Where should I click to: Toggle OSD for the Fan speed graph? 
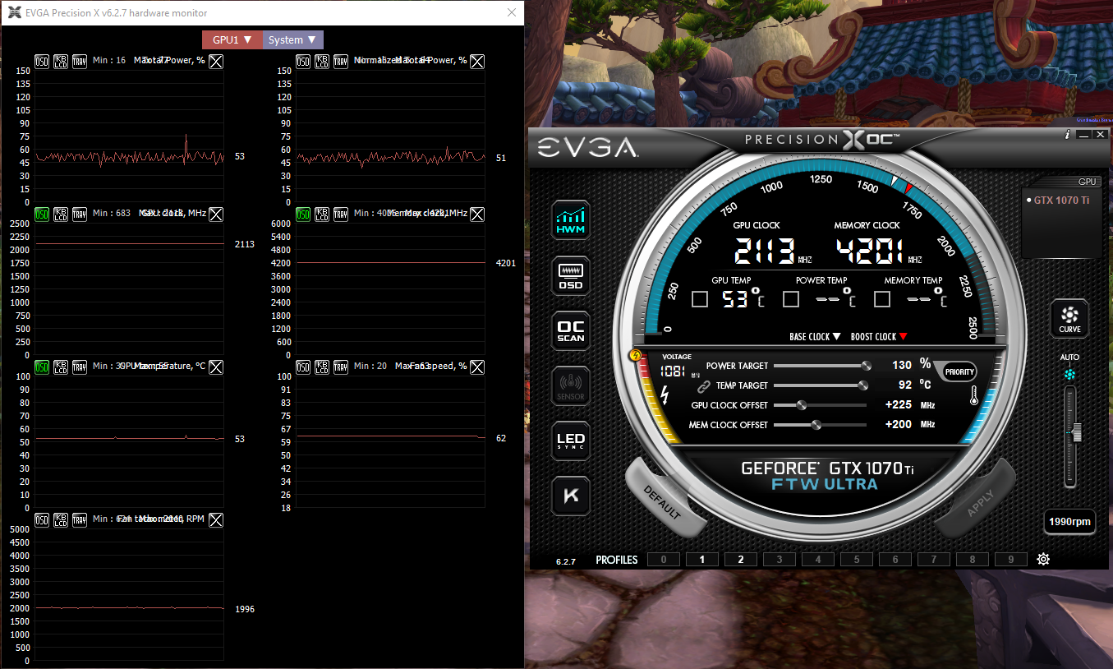(x=303, y=367)
